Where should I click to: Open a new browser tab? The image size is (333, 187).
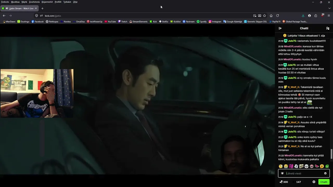(x=42, y=8)
